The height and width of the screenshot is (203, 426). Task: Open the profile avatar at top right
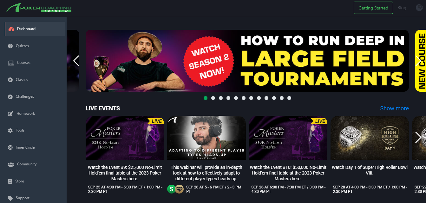[419, 8]
